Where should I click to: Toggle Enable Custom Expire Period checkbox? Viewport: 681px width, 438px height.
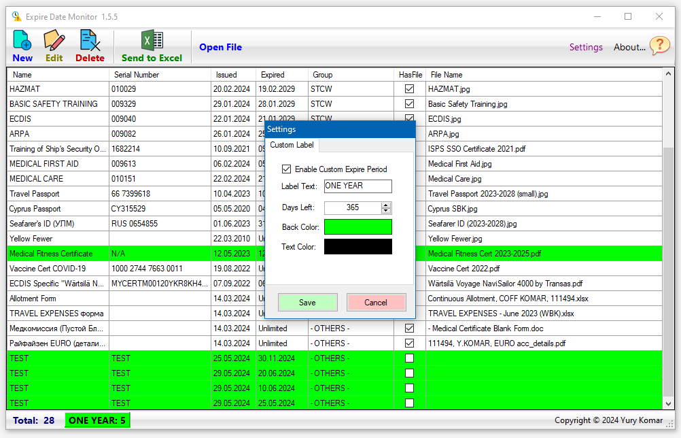pos(286,169)
